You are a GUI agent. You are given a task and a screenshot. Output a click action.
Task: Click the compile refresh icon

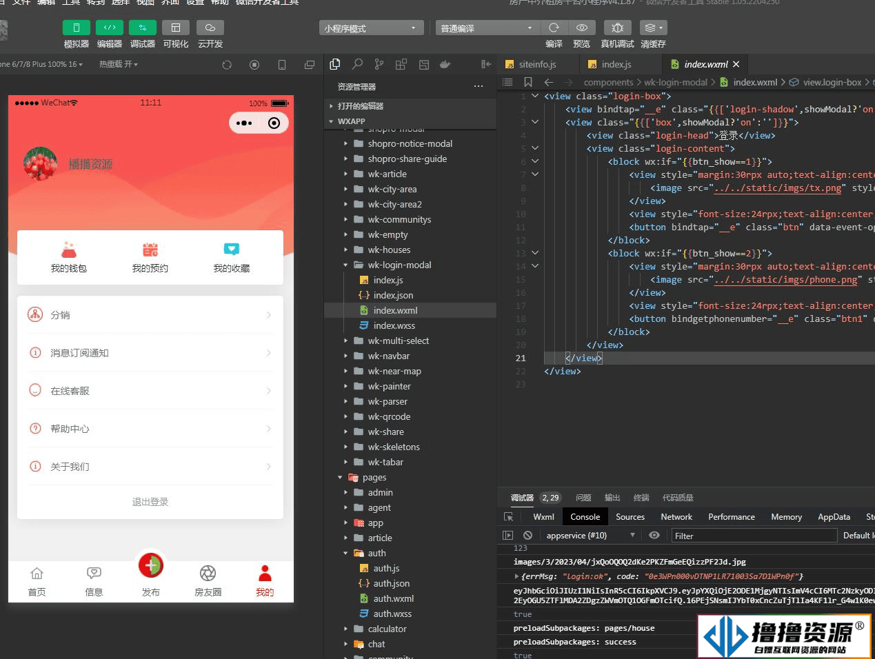(x=554, y=28)
